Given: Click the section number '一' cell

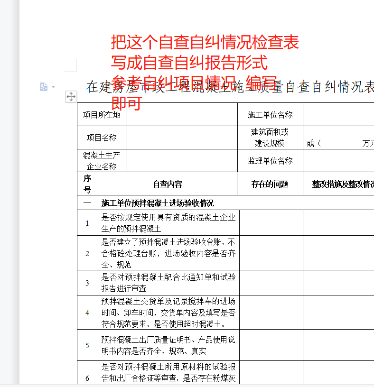Looking at the screenshot, I should point(87,203).
